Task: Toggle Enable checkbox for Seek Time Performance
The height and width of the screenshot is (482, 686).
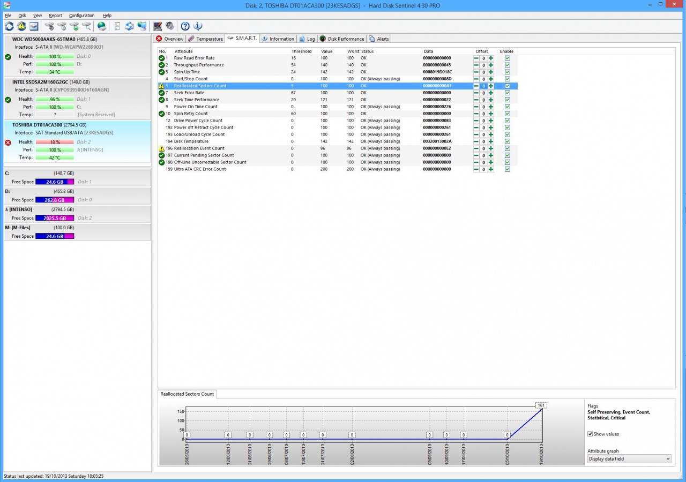Action: click(507, 100)
